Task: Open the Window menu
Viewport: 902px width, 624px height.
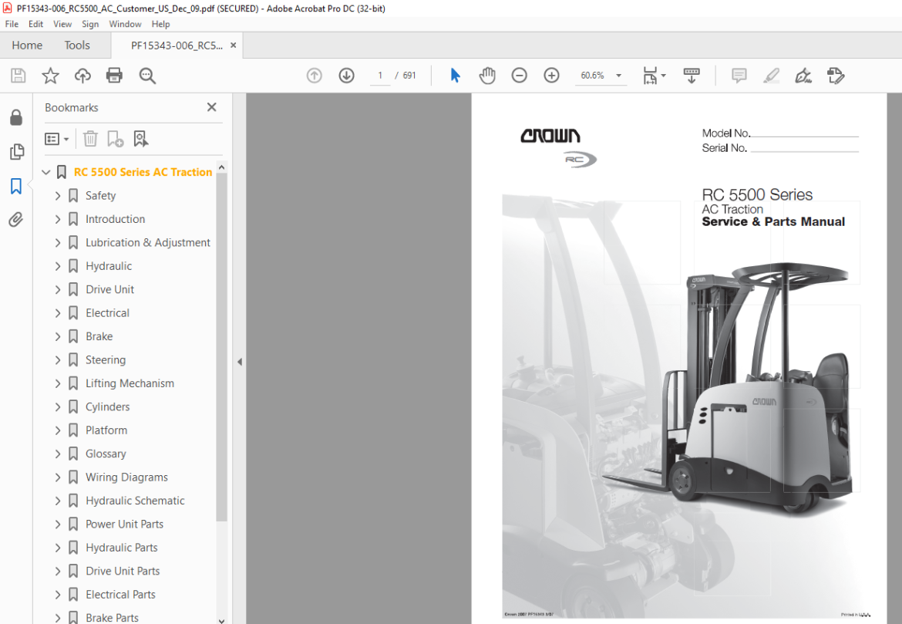Action: (x=125, y=24)
